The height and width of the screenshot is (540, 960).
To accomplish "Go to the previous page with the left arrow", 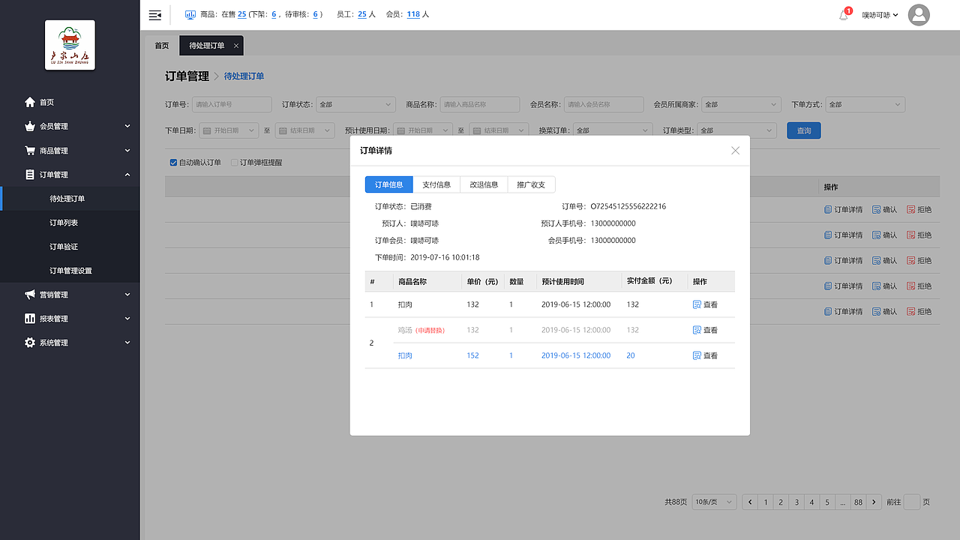I will pos(750,502).
